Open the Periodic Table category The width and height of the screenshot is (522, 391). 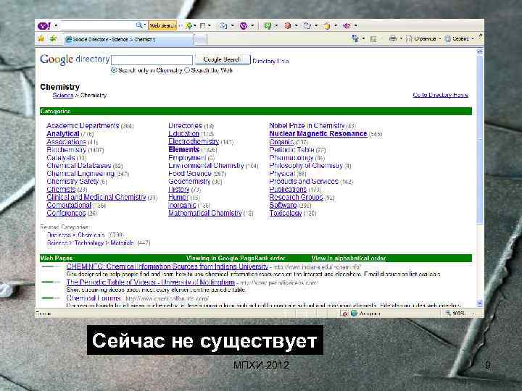(x=291, y=150)
